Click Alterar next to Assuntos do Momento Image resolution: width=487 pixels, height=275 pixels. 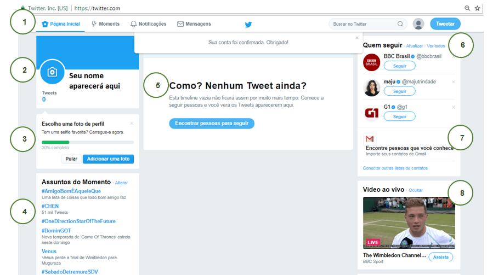(x=121, y=183)
